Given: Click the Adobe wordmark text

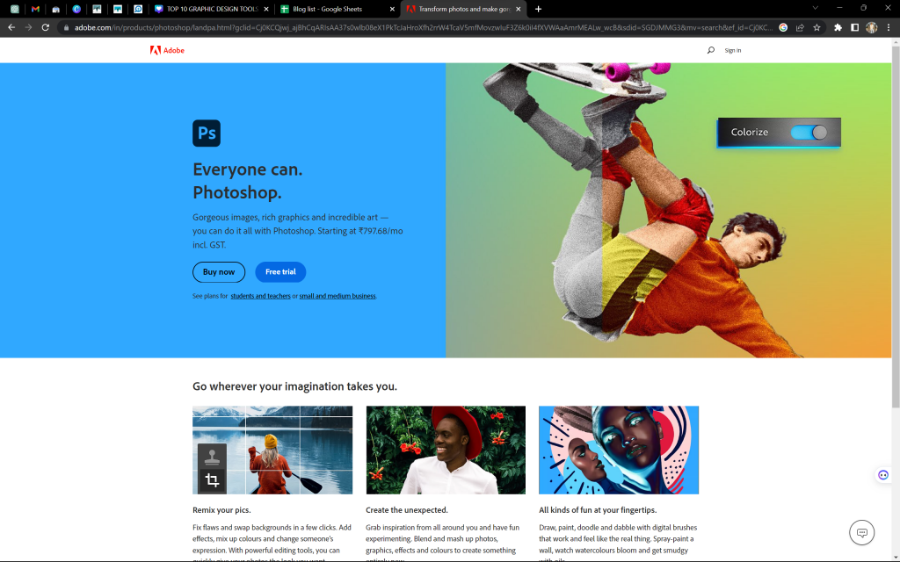Looking at the screenshot, I should pyautogui.click(x=174, y=50).
